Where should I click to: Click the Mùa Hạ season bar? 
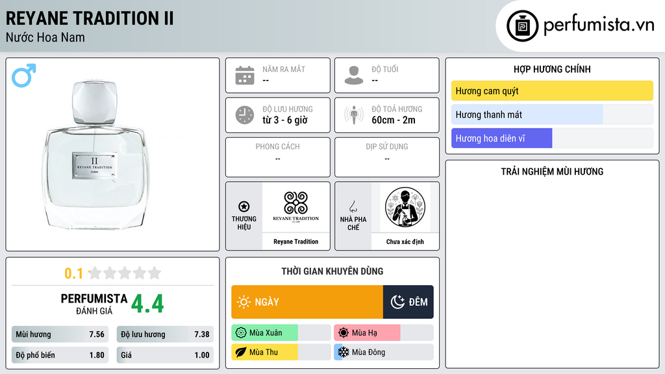pos(384,333)
